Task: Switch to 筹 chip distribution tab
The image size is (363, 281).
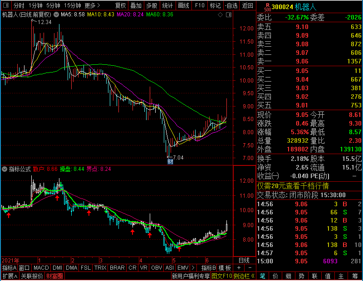Action: [355, 276]
